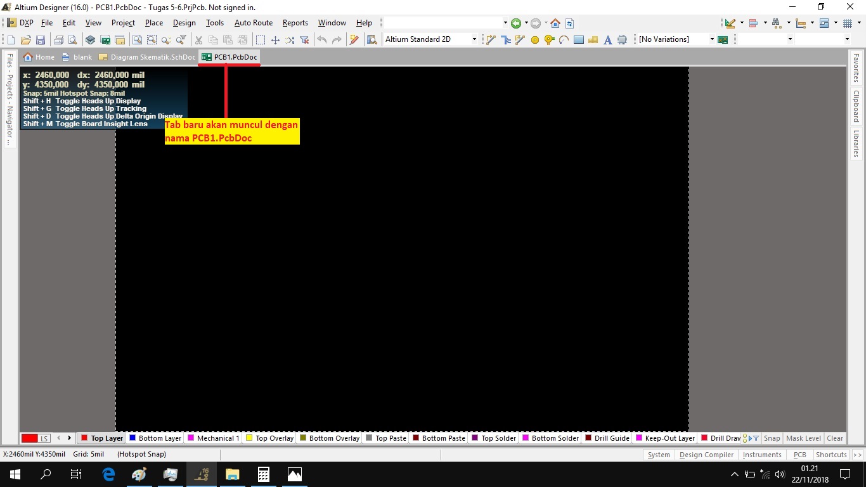Viewport: 866px width, 487px height.
Task: Select the Place Pad tool
Action: 534,39
